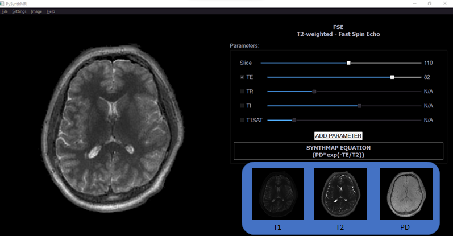Image resolution: width=453 pixels, height=236 pixels.
Task: Open the Help menu
Action: 51,11
